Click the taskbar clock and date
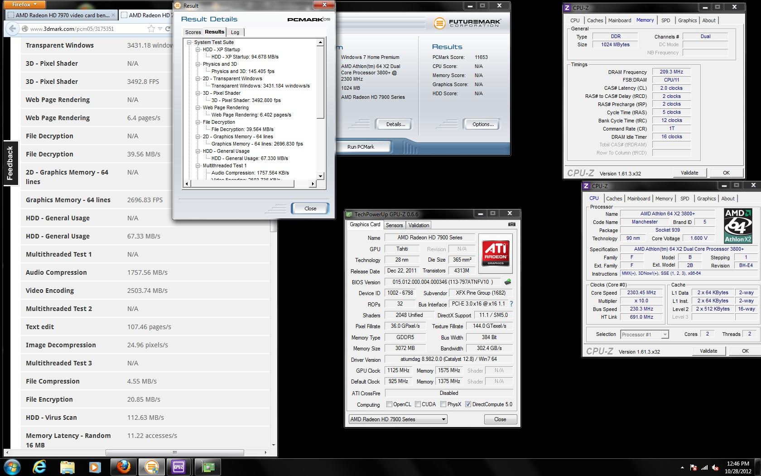The width and height of the screenshot is (761, 476). pos(737,467)
